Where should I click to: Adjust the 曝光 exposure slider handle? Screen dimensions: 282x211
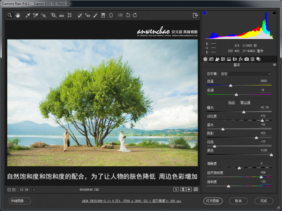pos(244,112)
